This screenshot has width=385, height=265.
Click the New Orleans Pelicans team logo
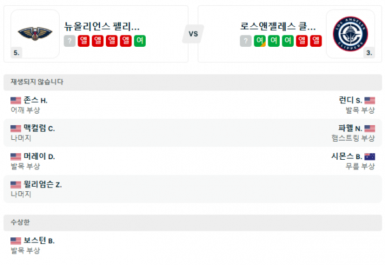[28, 32]
